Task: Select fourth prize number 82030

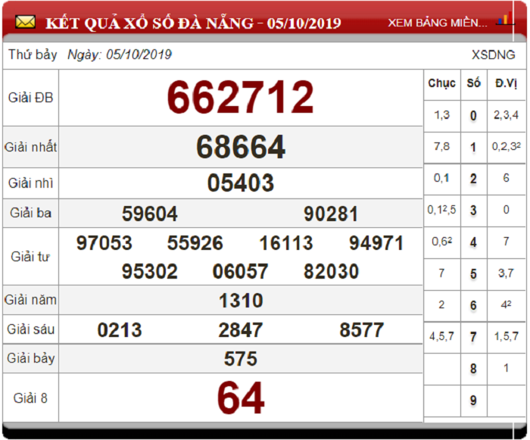Action: [332, 272]
